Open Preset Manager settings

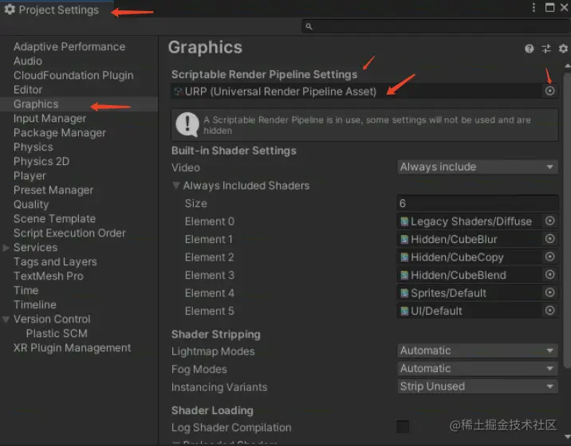(53, 190)
